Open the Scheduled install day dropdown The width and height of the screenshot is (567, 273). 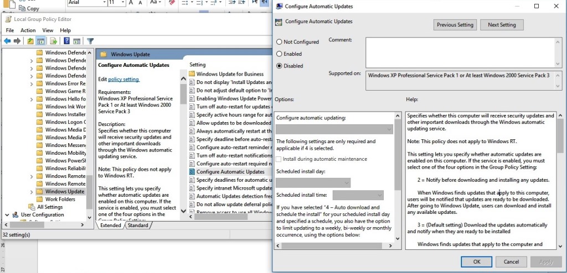coord(313,183)
